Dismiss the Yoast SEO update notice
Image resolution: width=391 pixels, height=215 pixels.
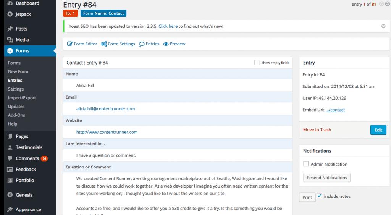tap(383, 26)
